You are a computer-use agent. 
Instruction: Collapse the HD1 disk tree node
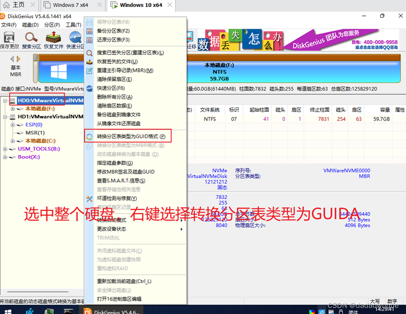(x=5, y=117)
